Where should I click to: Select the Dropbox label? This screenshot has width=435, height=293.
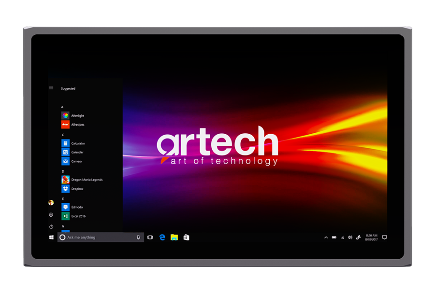click(x=77, y=189)
